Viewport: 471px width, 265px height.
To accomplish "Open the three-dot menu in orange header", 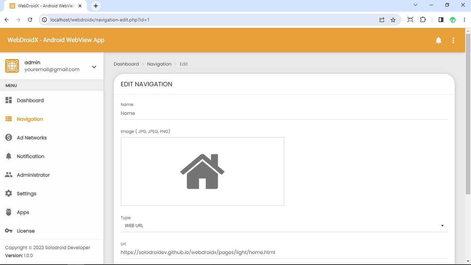I will [453, 40].
